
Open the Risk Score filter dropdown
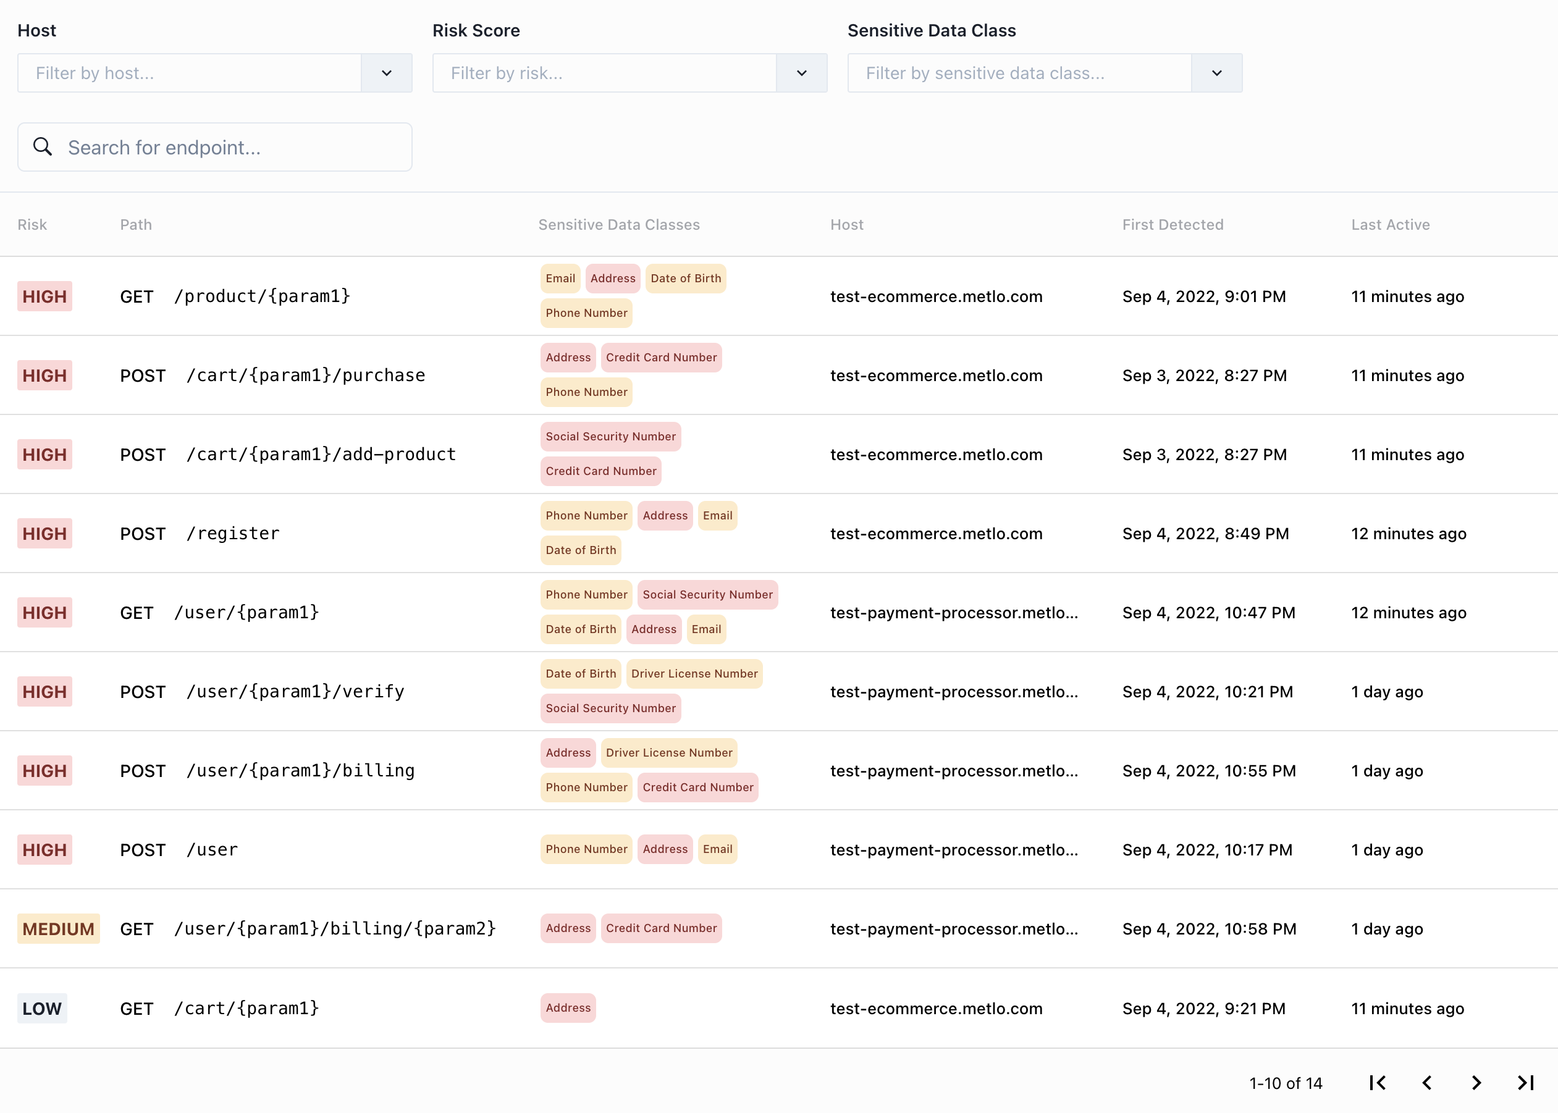[x=801, y=73]
